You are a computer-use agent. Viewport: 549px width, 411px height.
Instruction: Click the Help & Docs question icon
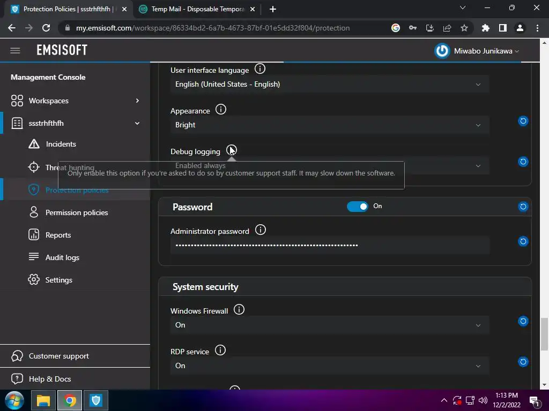pos(17,378)
